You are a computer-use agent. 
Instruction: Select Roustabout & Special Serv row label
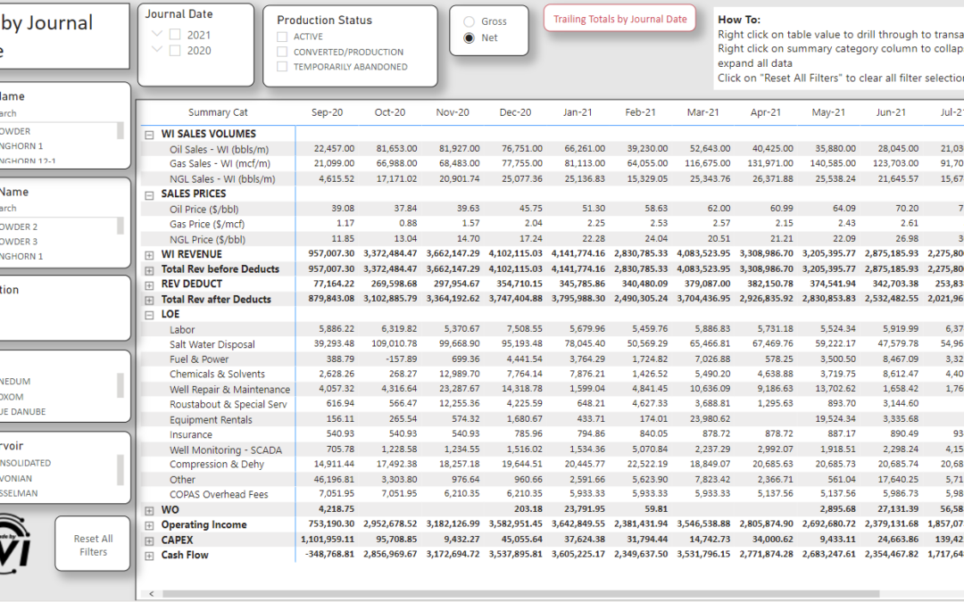(229, 404)
